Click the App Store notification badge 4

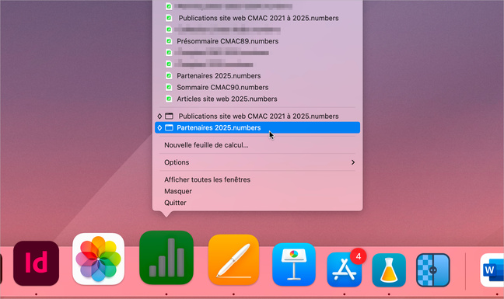coord(359,256)
